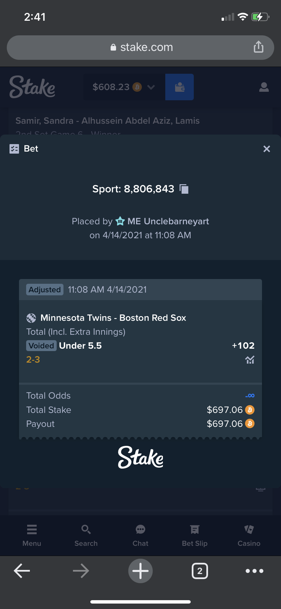This screenshot has width=281, height=609.
Task: Open the Bet Slip tab
Action: pyautogui.click(x=195, y=536)
